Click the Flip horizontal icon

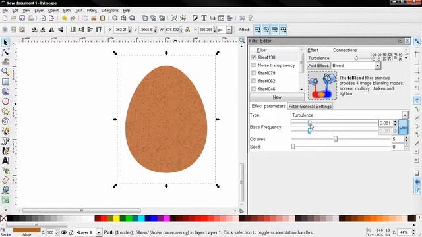51,30
